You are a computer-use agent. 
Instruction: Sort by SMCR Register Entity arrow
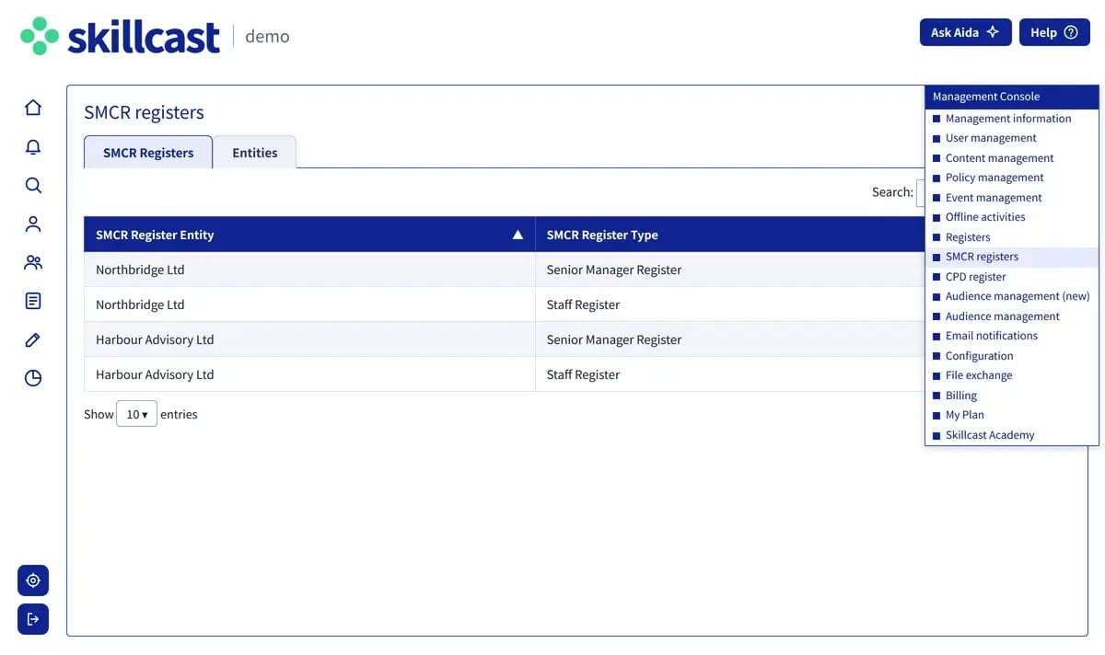point(518,235)
